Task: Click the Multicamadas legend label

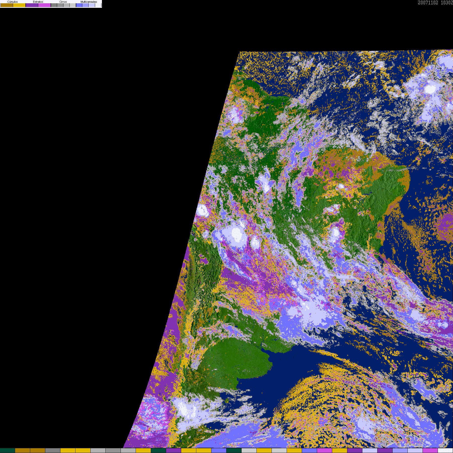Action: (x=89, y=2)
